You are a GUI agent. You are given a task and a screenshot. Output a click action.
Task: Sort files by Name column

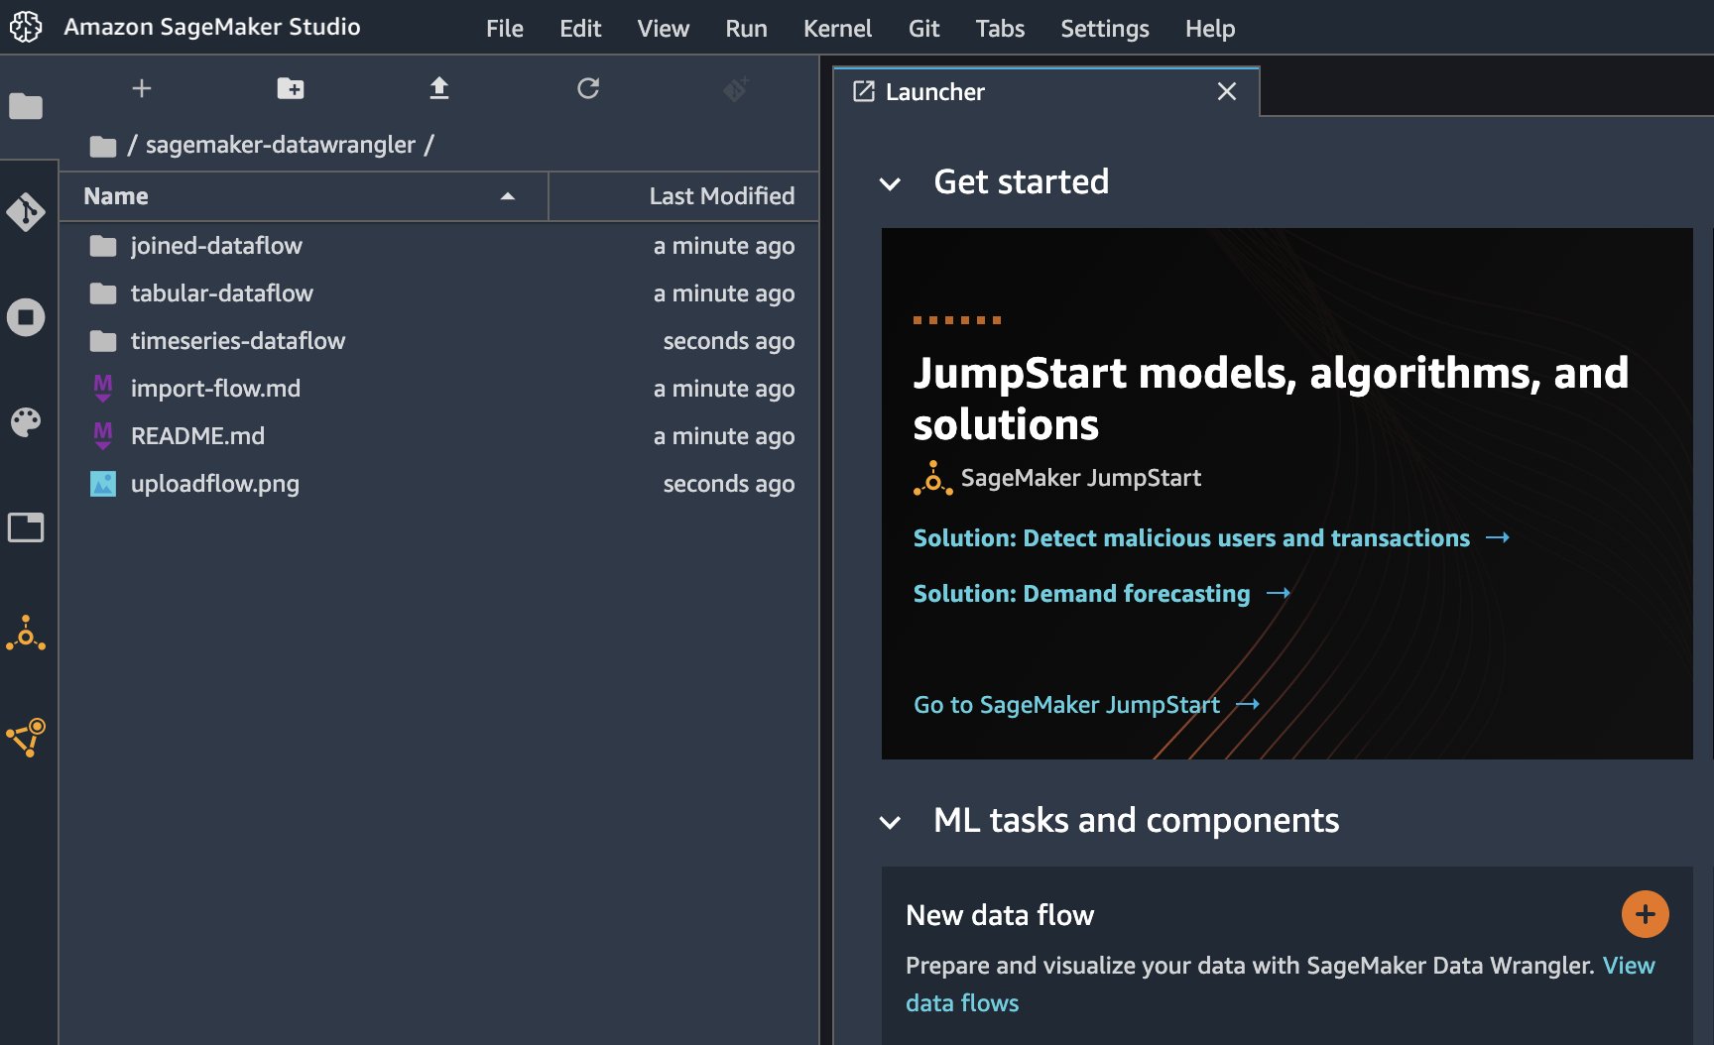(303, 196)
